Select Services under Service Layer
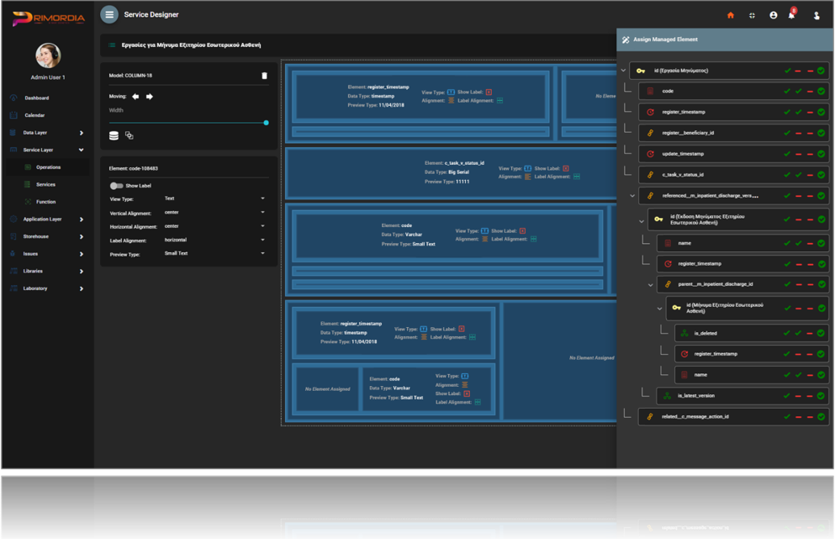The width and height of the screenshot is (835, 539). click(x=45, y=184)
